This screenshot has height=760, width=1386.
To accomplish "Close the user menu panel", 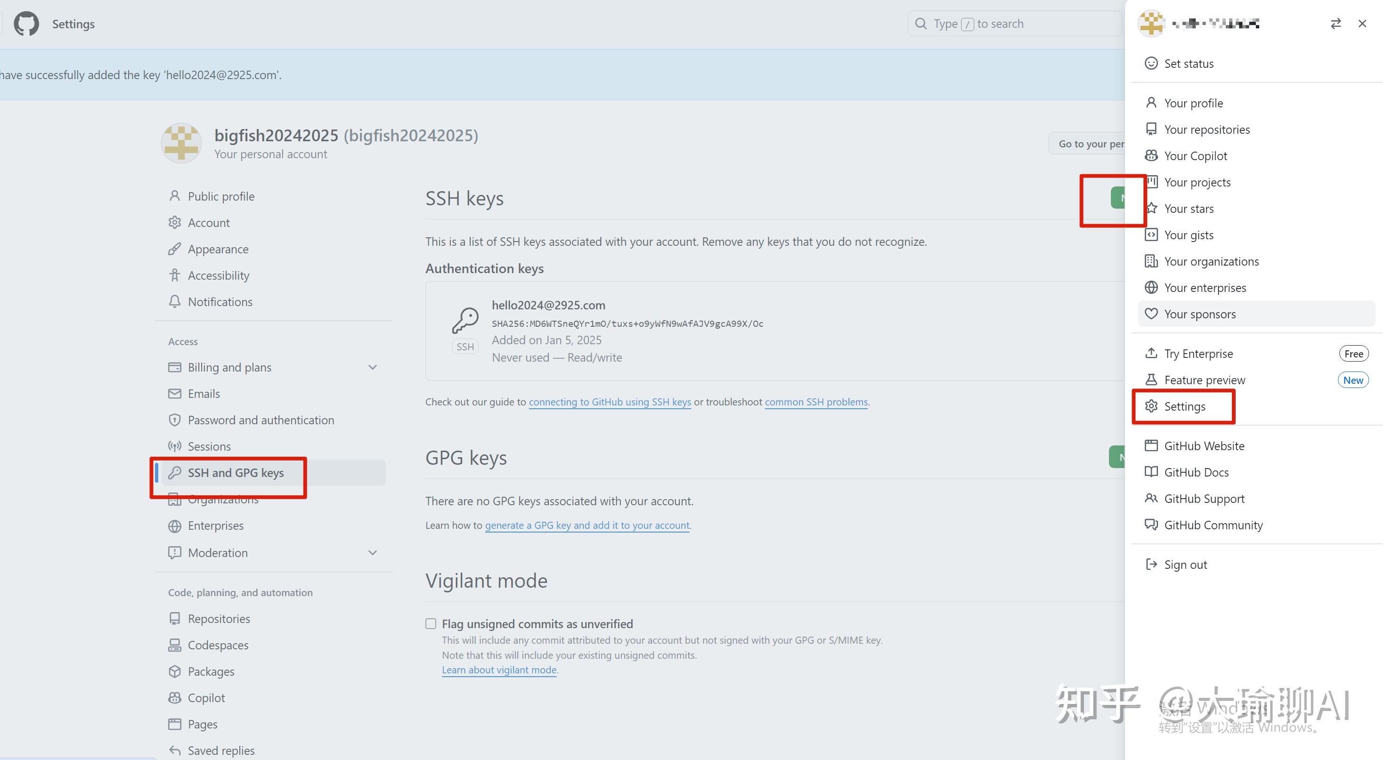I will click(1362, 24).
